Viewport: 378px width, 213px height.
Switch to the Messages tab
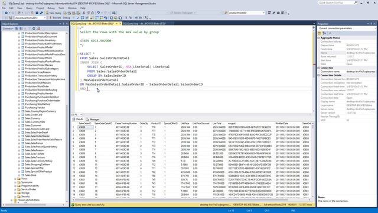[x=93, y=120]
